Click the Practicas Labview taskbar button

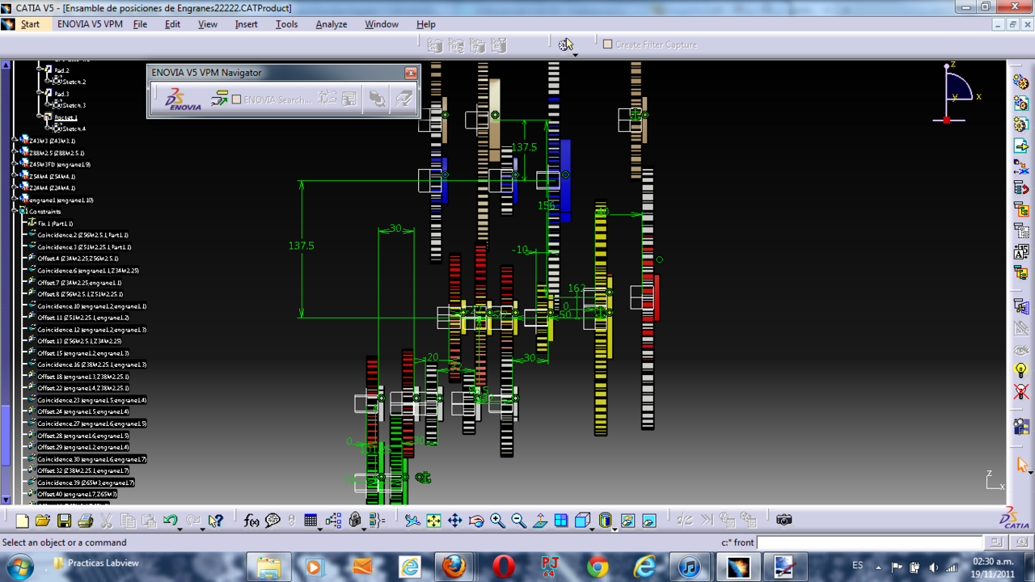point(95,563)
